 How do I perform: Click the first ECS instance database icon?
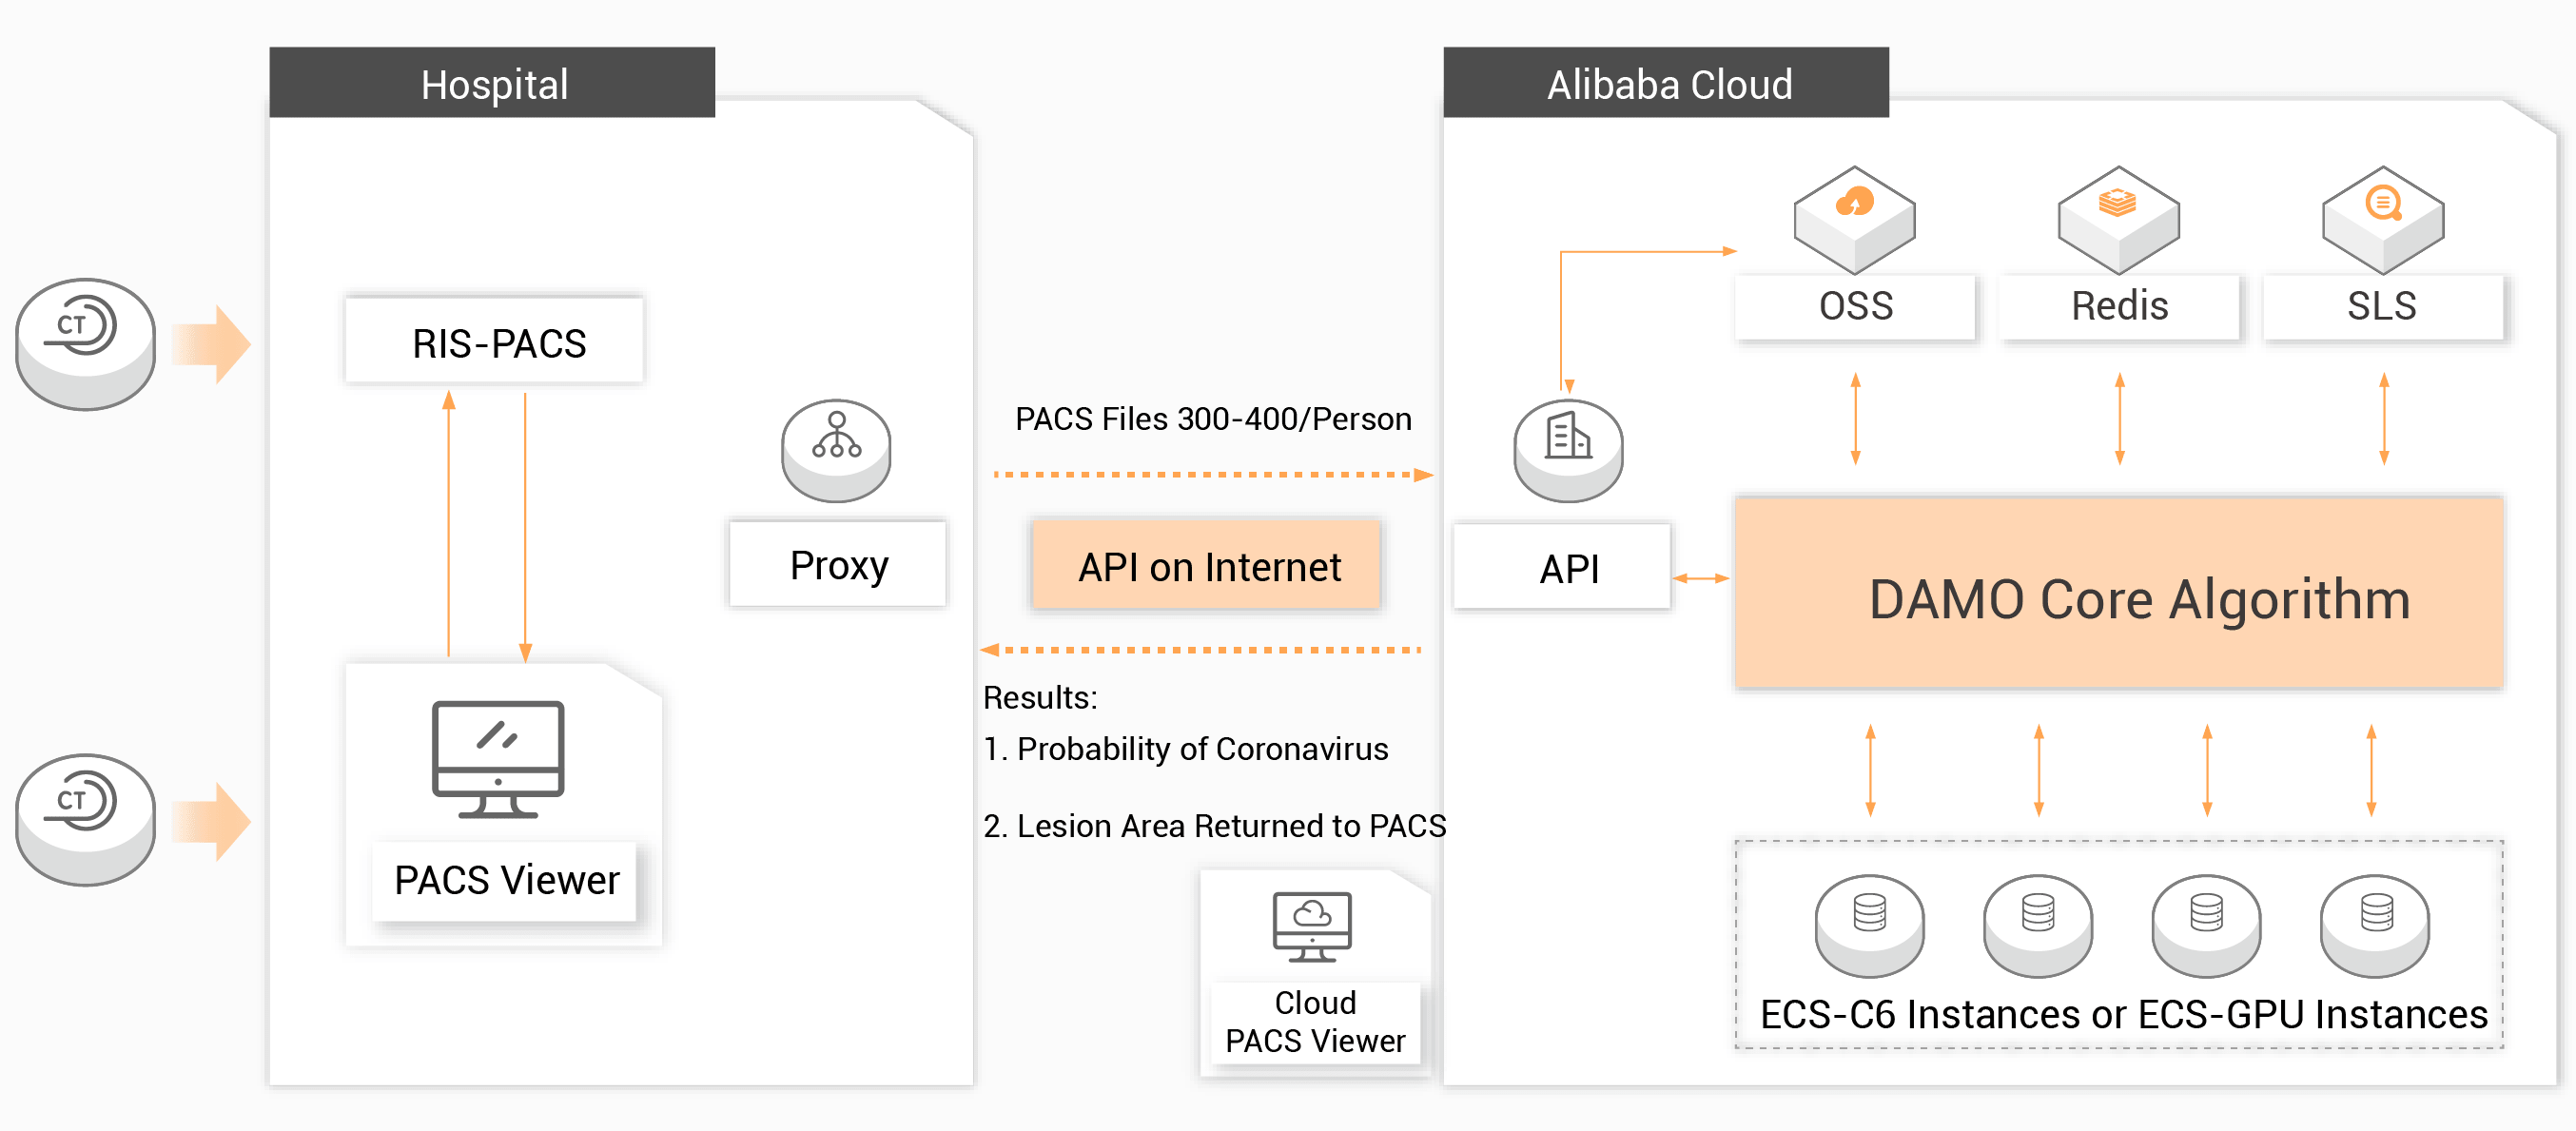tap(1869, 924)
